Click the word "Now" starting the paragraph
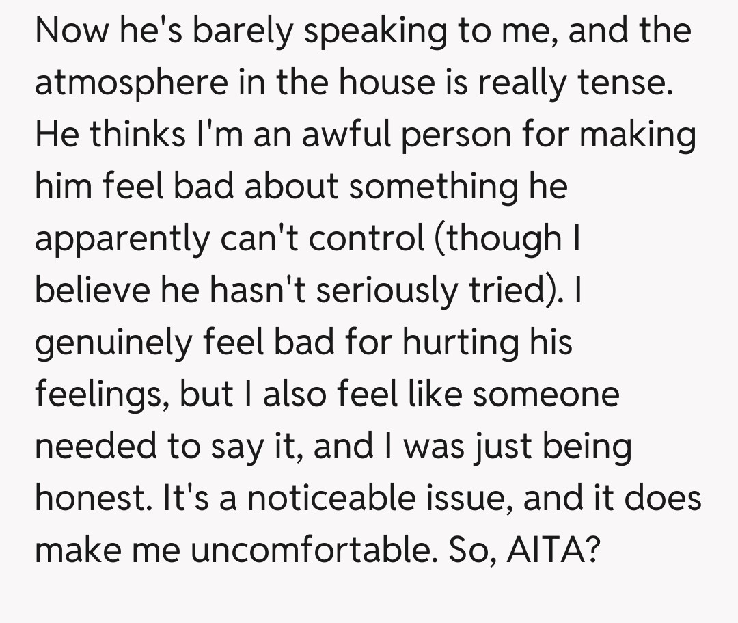The image size is (738, 623). [72, 31]
